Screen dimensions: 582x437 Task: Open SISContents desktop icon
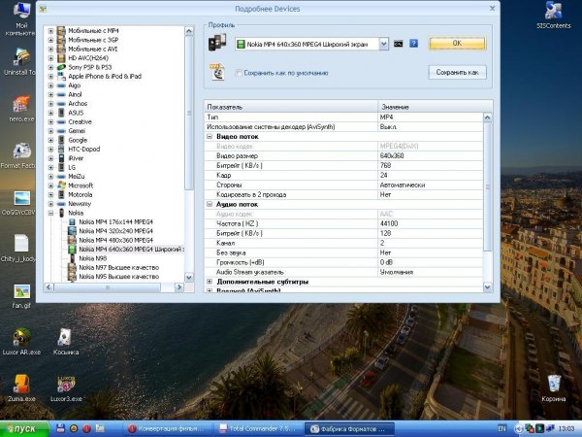pos(554,16)
